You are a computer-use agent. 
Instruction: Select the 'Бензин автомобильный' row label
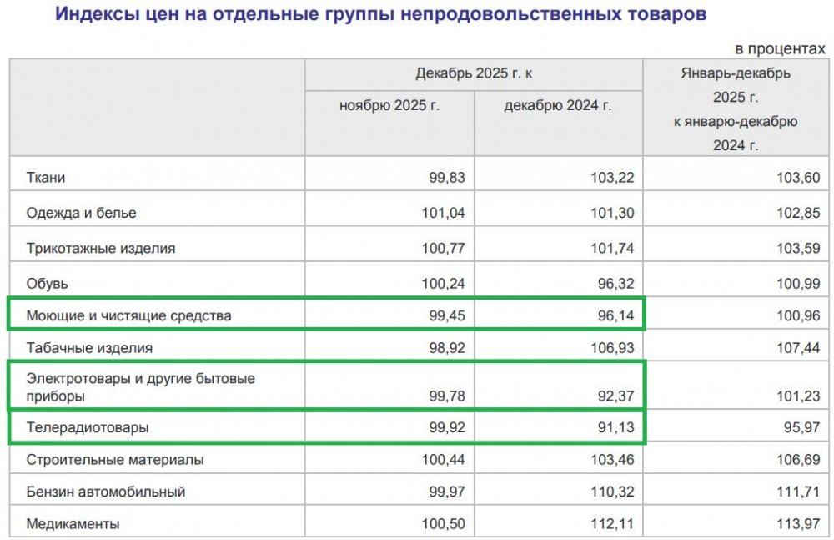click(105, 492)
